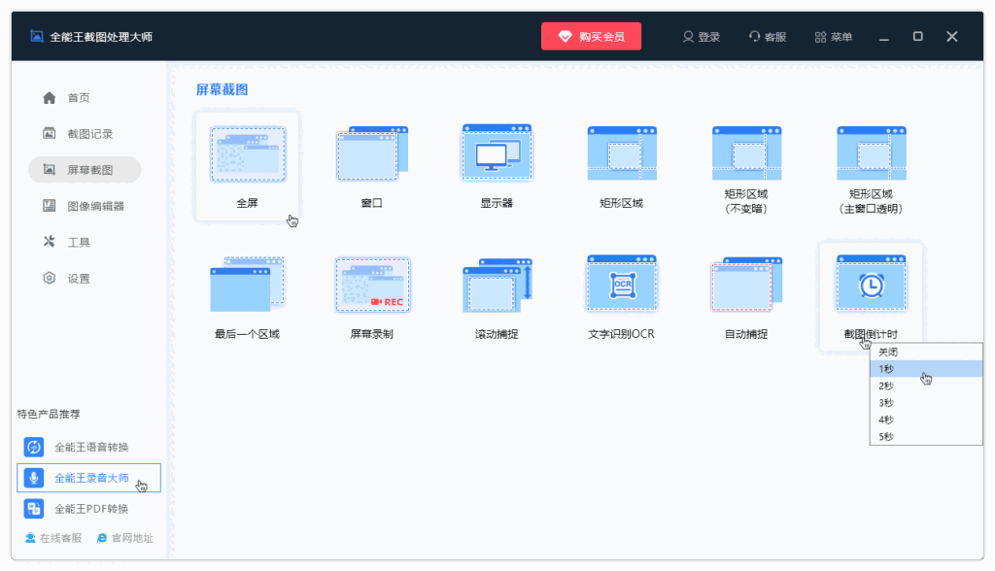
Task: Choose the 显示器 monitor capture mode
Action: 497,155
